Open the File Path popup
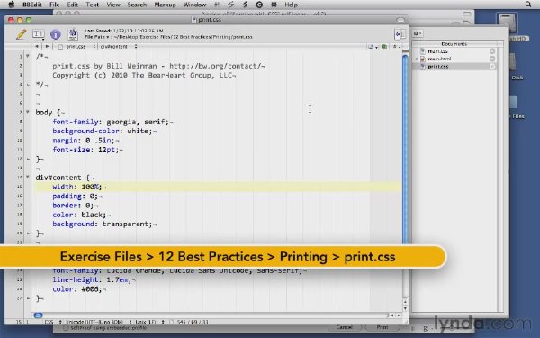The width and height of the screenshot is (540, 338). [97, 37]
